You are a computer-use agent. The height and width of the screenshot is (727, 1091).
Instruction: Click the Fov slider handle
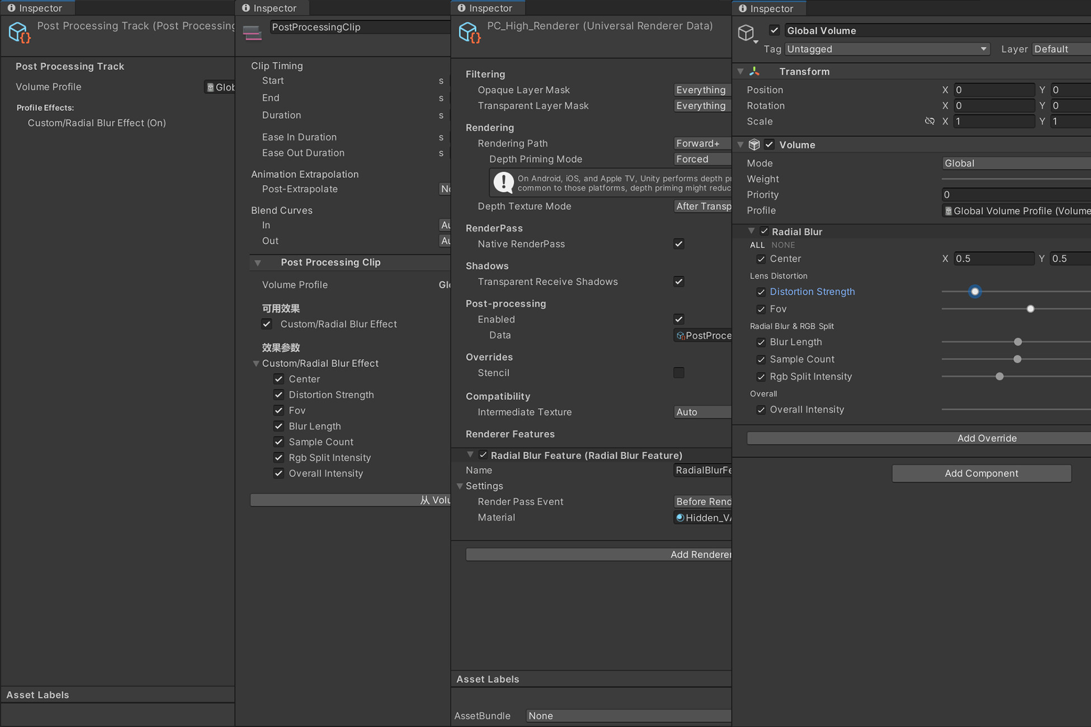(x=1031, y=309)
